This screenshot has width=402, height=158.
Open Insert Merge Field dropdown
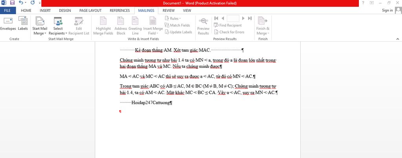coord(153,25)
